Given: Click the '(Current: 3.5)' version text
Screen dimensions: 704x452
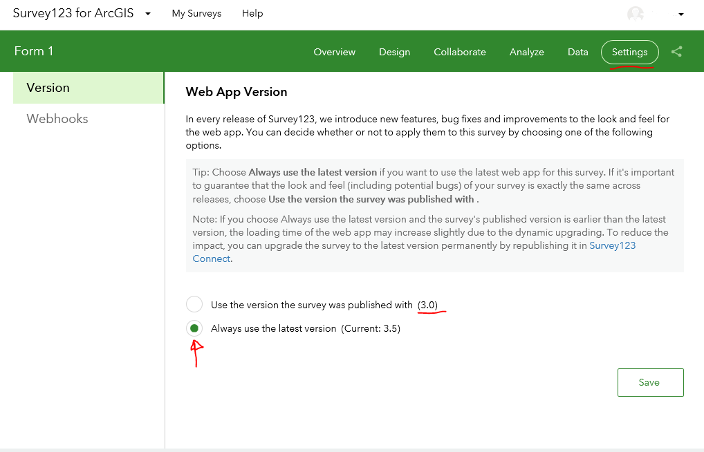Looking at the screenshot, I should click(x=371, y=328).
